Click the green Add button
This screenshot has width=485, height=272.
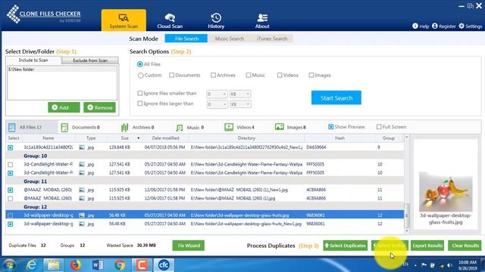(64, 107)
